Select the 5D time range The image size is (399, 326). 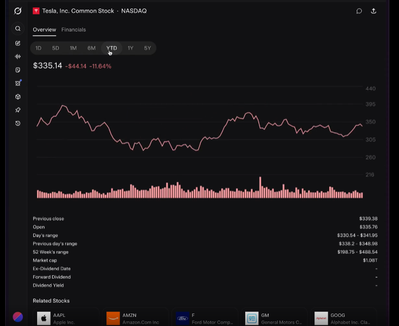coord(55,48)
